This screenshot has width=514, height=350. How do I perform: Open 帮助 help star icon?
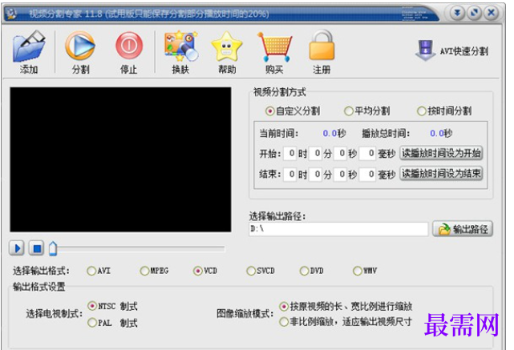(x=227, y=46)
